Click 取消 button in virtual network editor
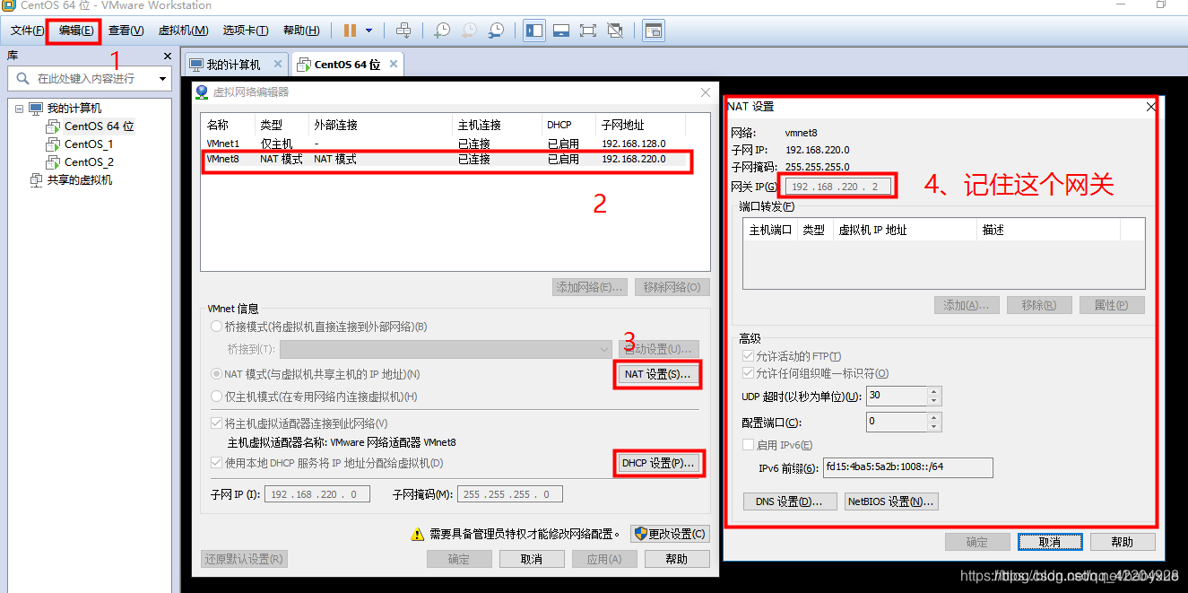The height and width of the screenshot is (593, 1188). click(532, 559)
